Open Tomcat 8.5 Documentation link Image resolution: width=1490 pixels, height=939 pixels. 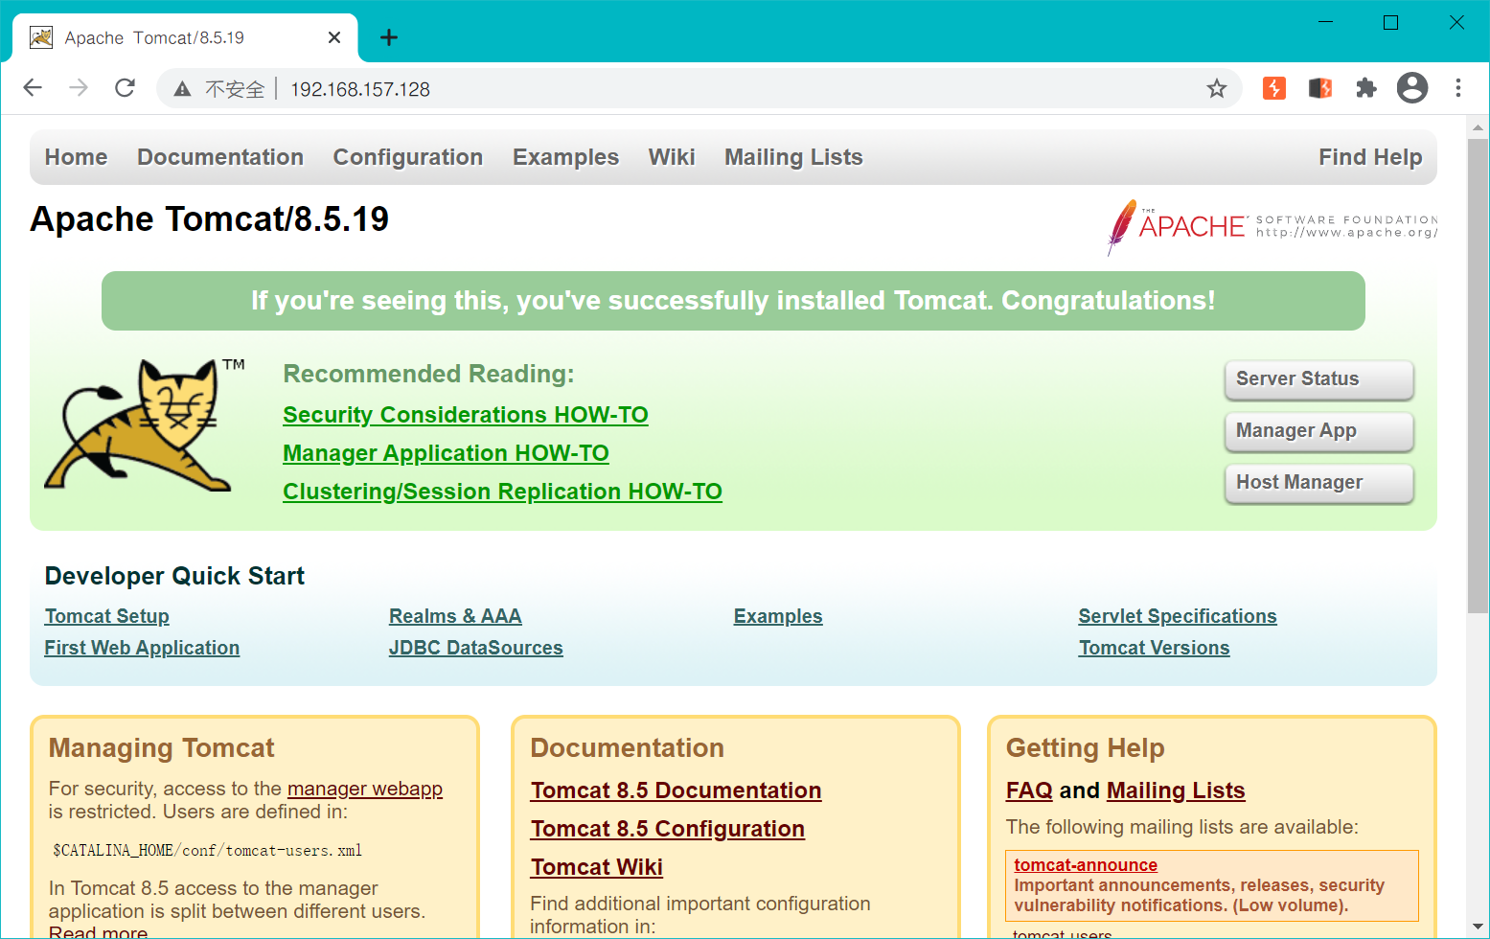tap(676, 790)
